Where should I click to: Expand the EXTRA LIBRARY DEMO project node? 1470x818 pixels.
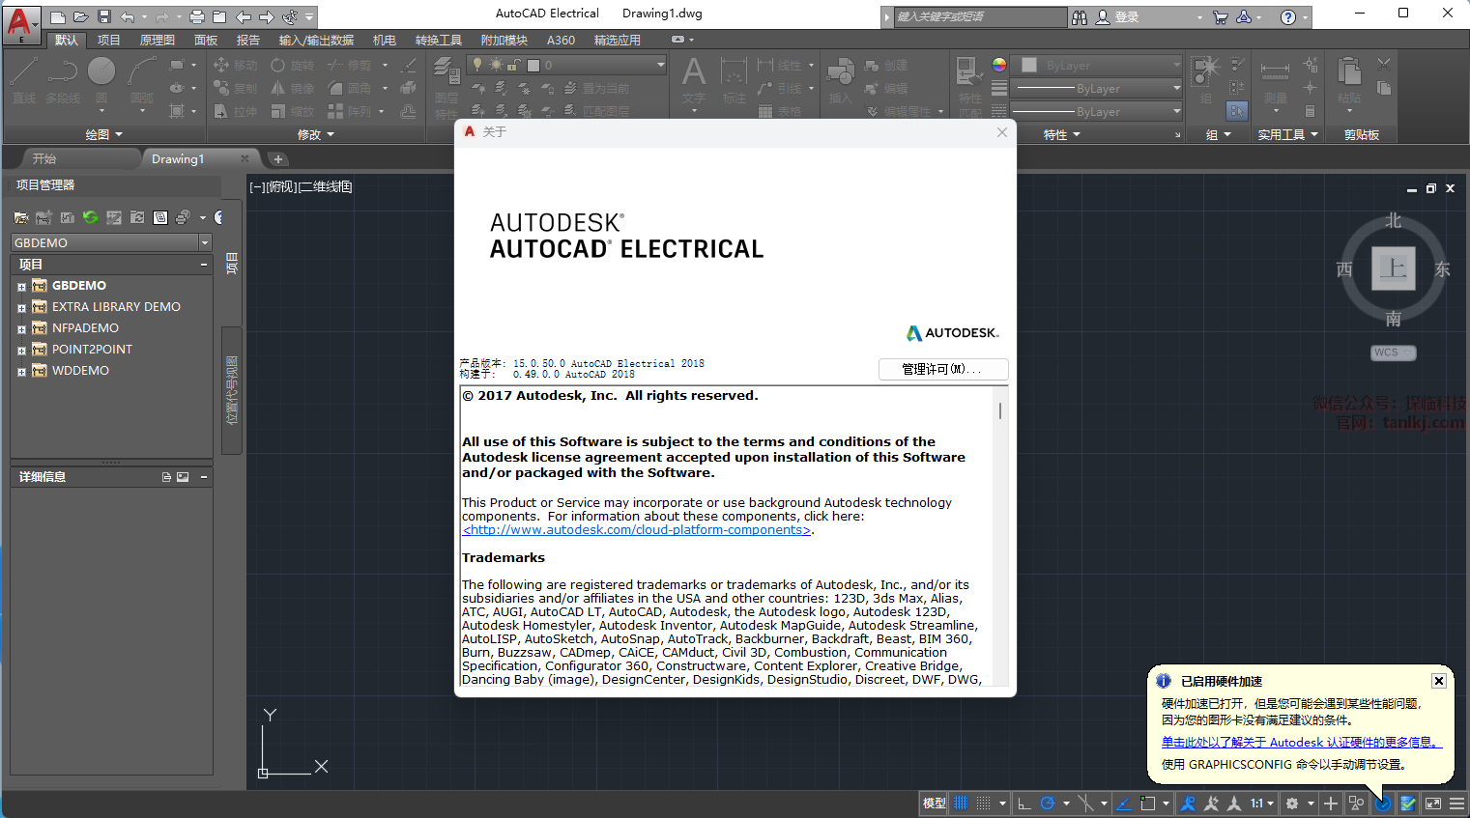click(x=21, y=308)
